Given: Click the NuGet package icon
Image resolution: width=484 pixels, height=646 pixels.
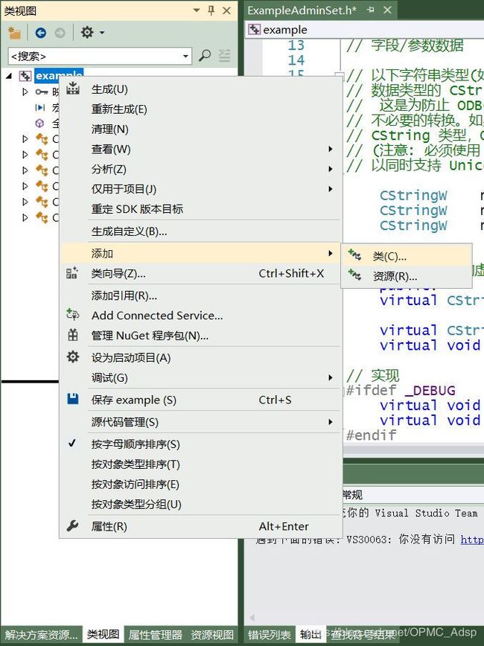Looking at the screenshot, I should coord(72,335).
